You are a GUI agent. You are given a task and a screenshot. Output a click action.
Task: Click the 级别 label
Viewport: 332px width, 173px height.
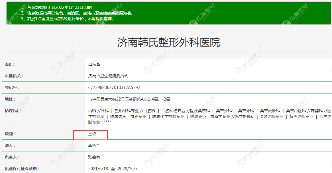click(10, 134)
